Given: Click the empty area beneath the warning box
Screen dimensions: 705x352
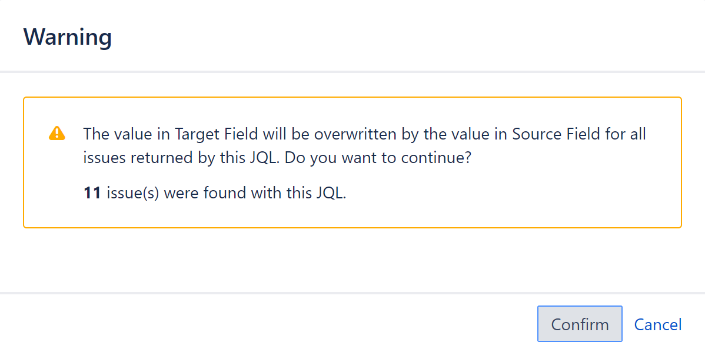Looking at the screenshot, I should pos(353,259).
